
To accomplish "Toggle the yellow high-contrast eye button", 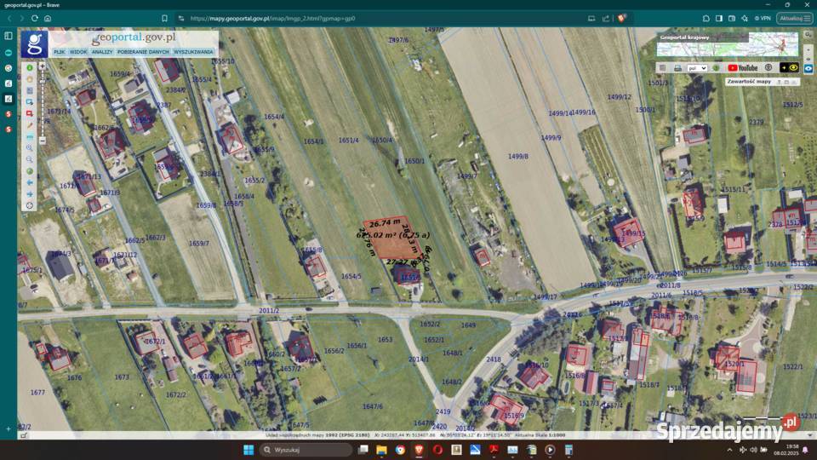I will pos(789,68).
